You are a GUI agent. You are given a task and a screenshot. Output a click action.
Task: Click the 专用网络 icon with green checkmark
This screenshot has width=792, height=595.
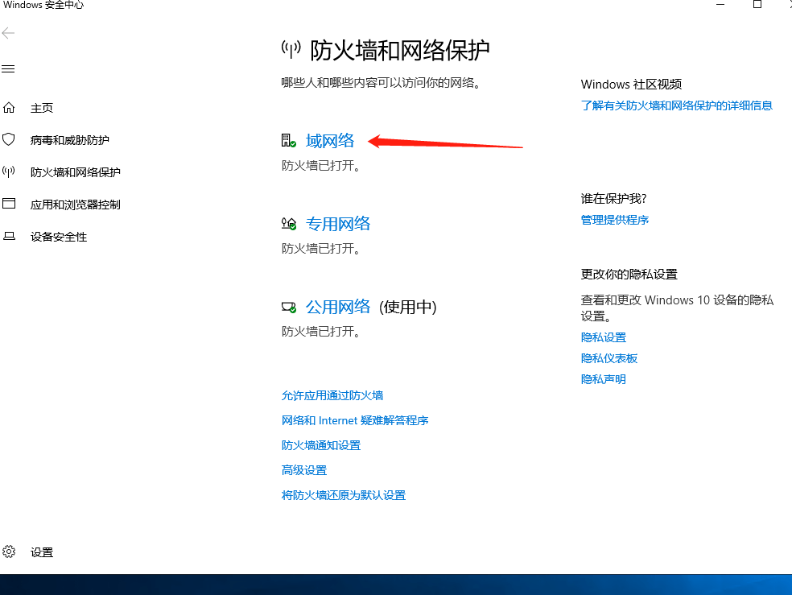(287, 223)
